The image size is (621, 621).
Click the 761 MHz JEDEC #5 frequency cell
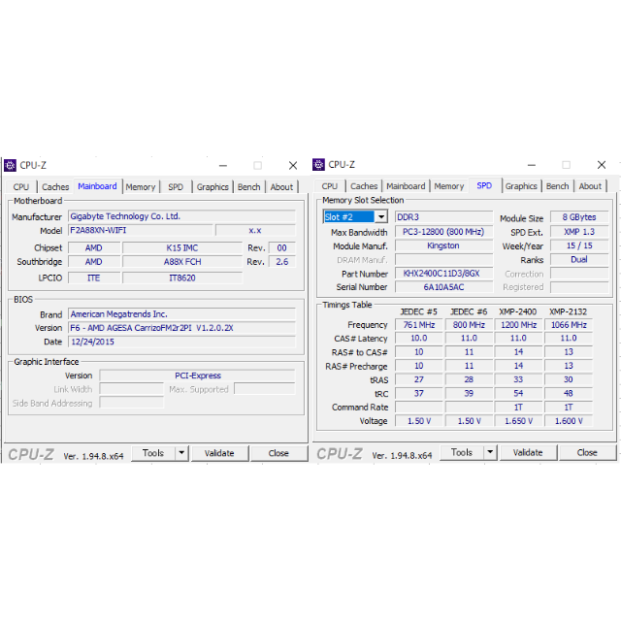(419, 325)
